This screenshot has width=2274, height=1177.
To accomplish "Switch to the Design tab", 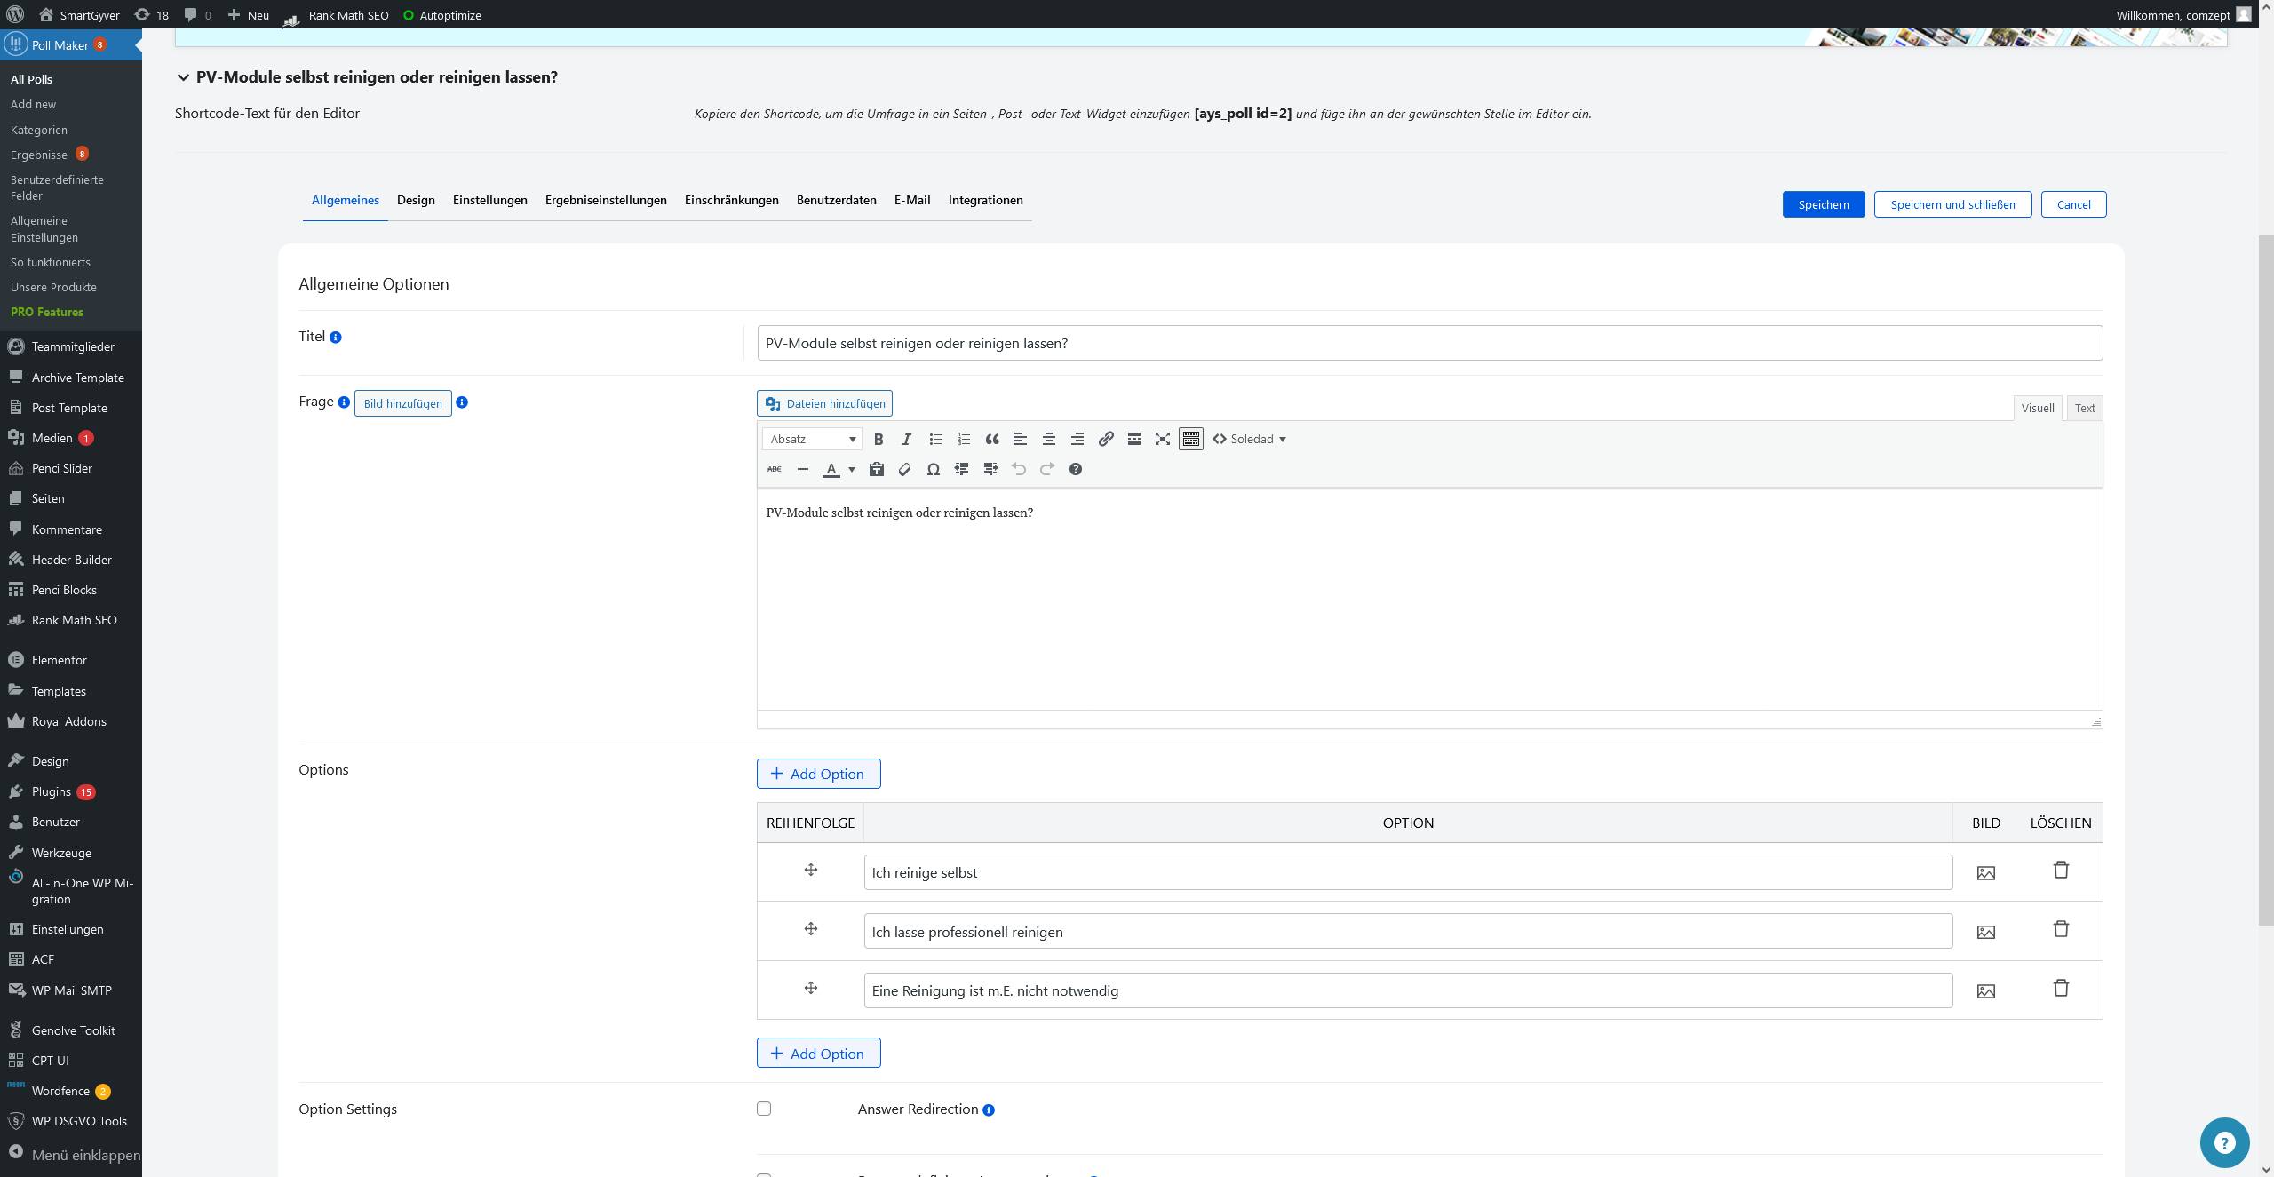I will (416, 200).
